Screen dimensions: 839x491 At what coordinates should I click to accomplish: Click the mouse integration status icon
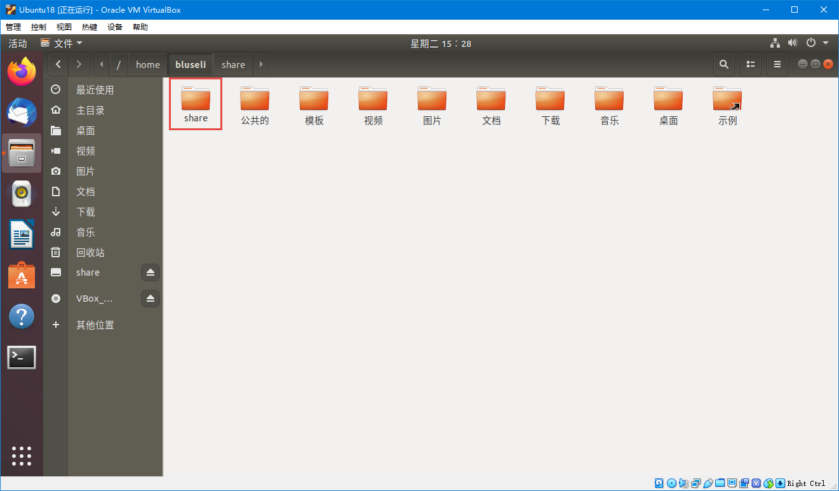pyautogui.click(x=769, y=483)
